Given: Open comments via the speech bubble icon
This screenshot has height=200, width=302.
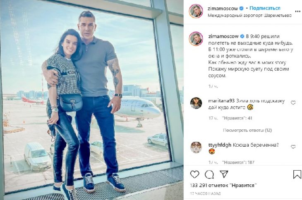Looking at the screenshot, I should click(209, 174).
